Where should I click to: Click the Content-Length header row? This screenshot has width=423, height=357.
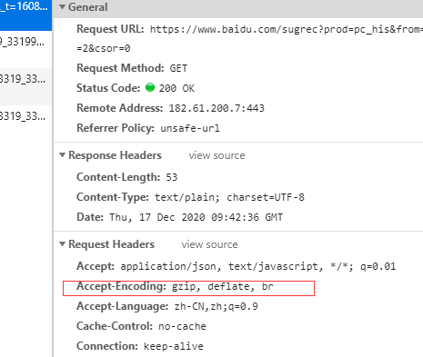pyautogui.click(x=126, y=177)
